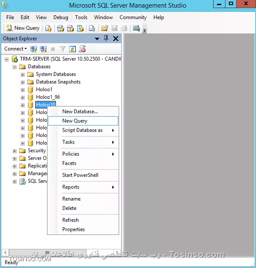Viewport: 256px width, 268px height.
Task: Open a Database Engine Query from toolbar
Action: (48, 28)
